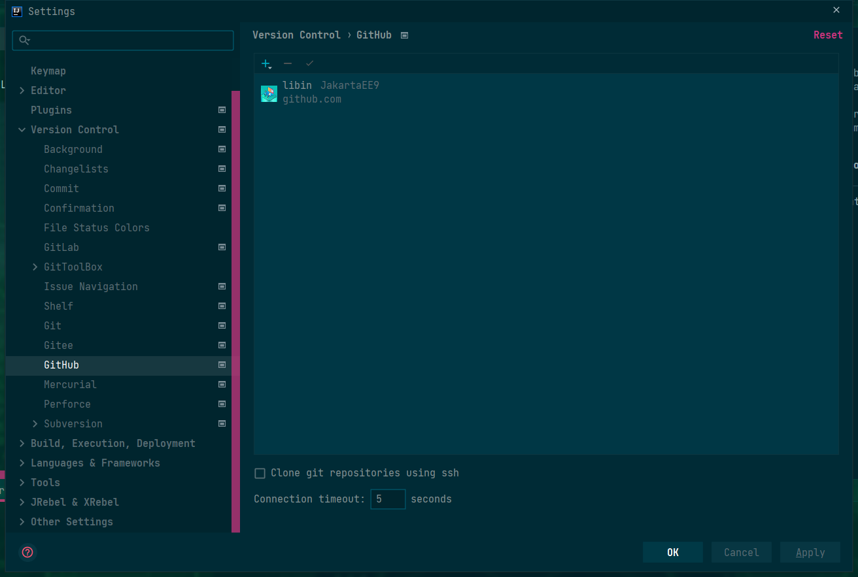The width and height of the screenshot is (858, 577).
Task: Expand the Tools node
Action: (22, 482)
